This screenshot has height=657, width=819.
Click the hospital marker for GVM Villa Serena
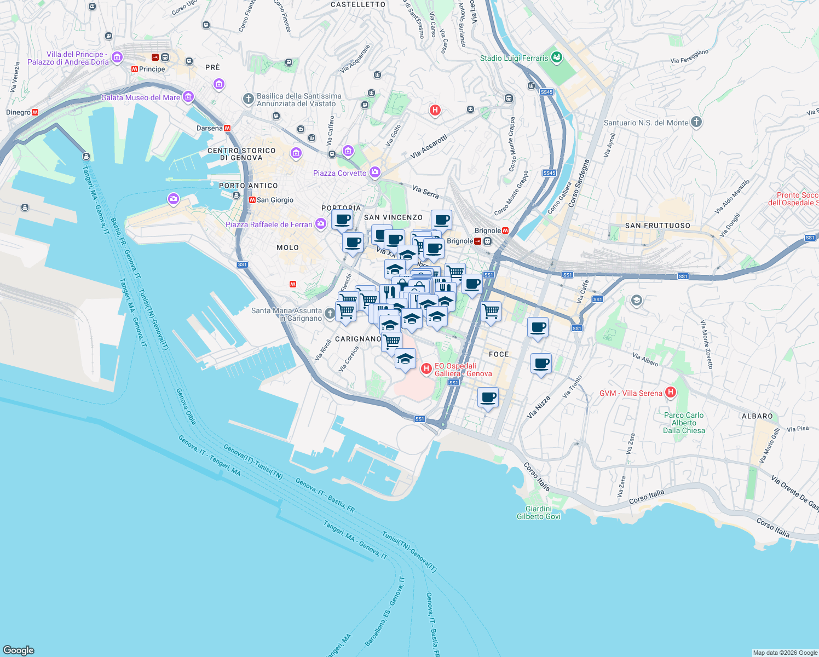[671, 393]
